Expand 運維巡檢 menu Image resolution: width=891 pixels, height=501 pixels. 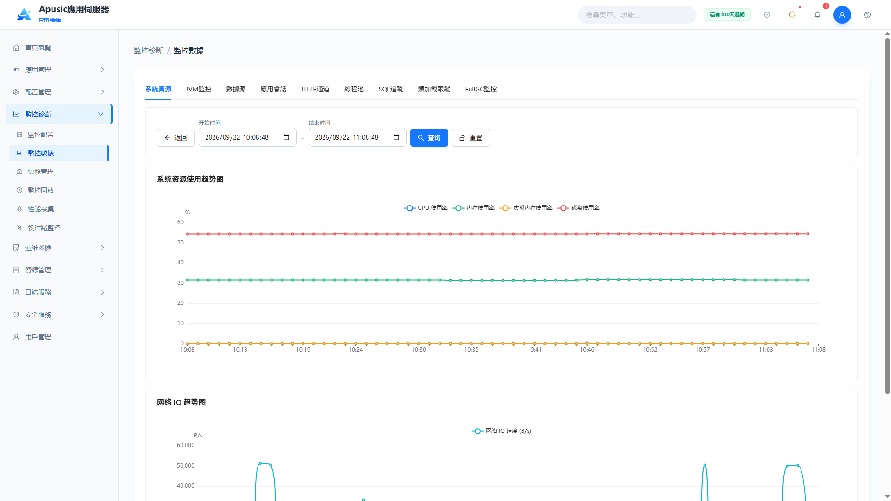tap(59, 248)
